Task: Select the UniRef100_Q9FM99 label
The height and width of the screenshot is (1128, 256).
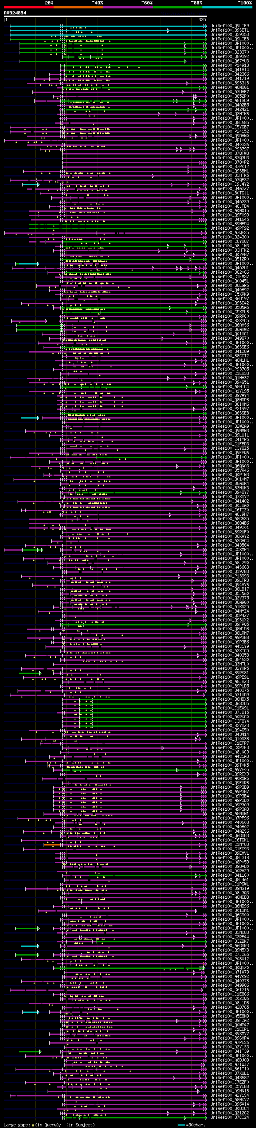Action: tap(230, 215)
